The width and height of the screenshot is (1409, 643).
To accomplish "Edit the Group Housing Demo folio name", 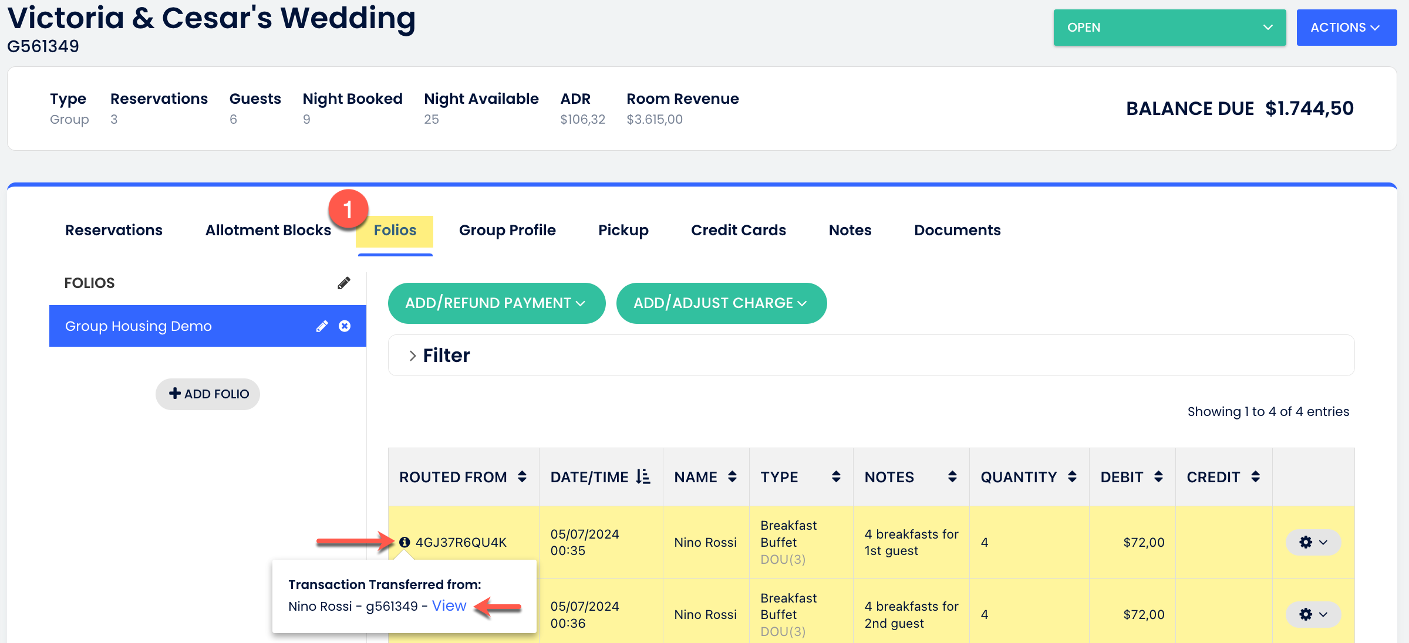I will 322,326.
